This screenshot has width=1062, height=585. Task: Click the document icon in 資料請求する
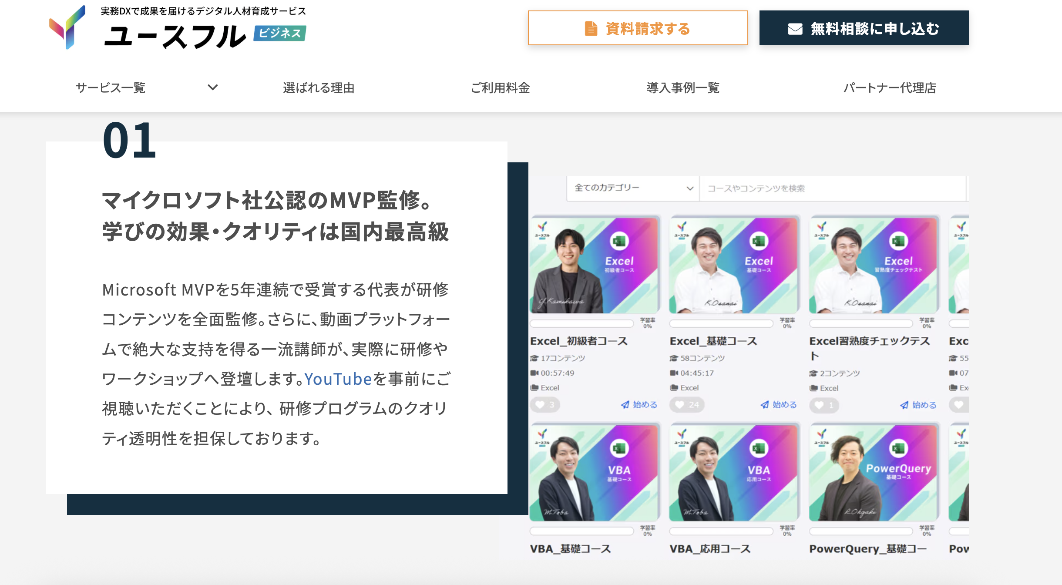[x=591, y=29]
